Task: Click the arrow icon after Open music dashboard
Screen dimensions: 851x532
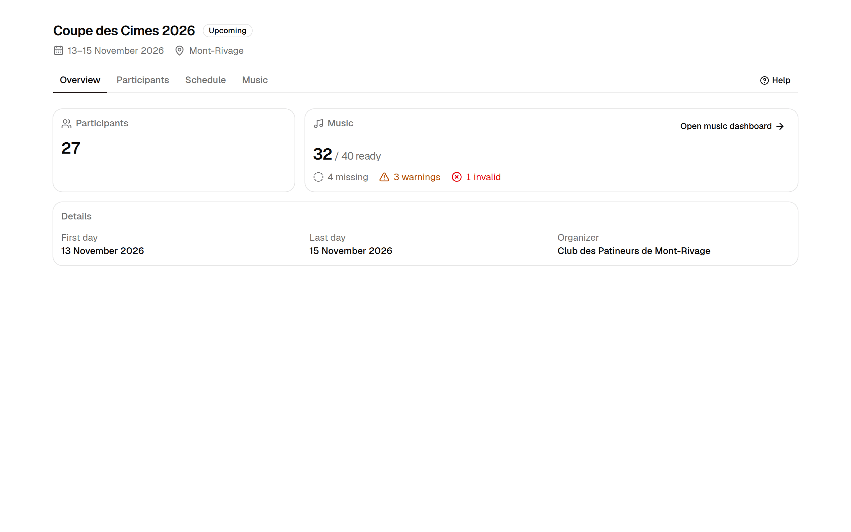Action: pyautogui.click(x=780, y=126)
